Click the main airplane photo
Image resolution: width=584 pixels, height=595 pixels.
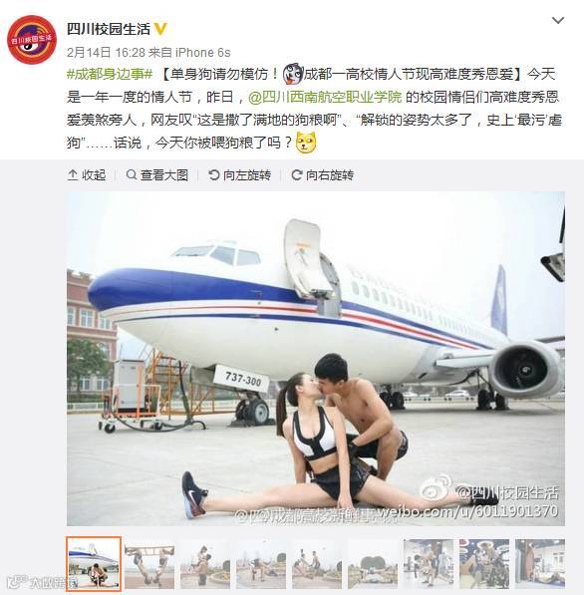coord(316,359)
